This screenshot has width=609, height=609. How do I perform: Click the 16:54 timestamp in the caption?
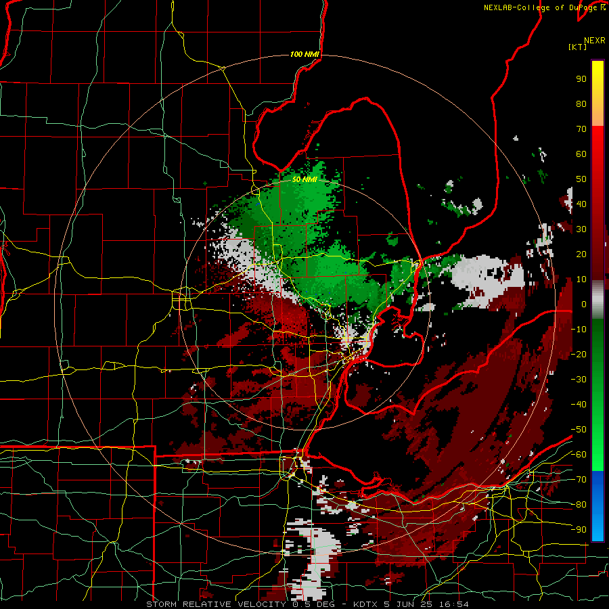click(453, 604)
